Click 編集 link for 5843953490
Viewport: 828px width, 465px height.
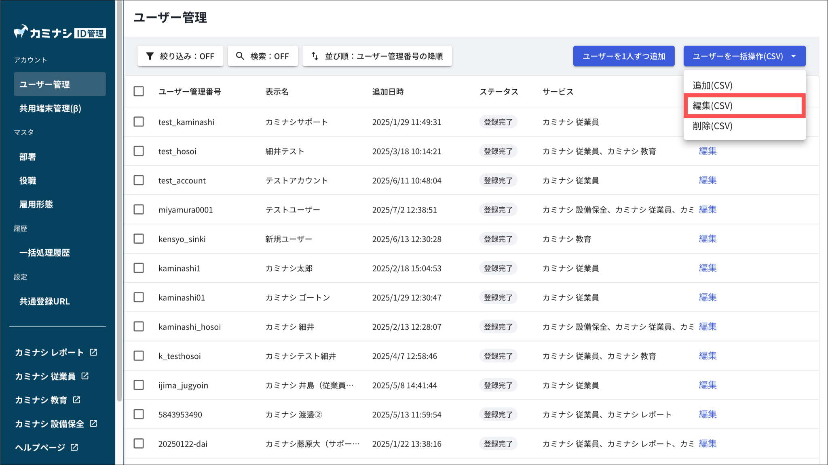708,414
